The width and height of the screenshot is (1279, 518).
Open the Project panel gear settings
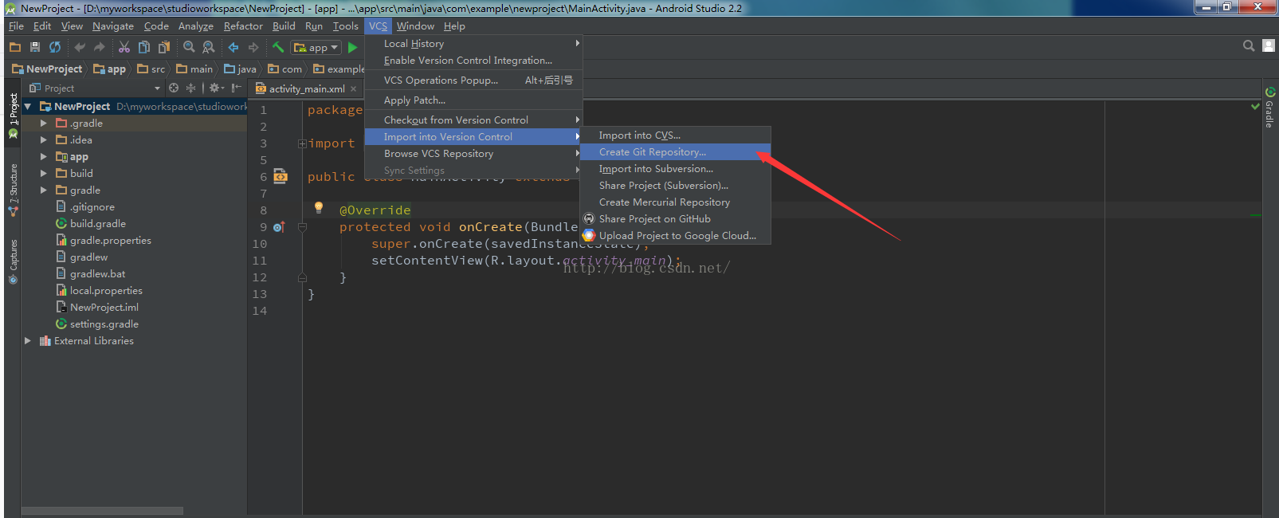(x=216, y=88)
